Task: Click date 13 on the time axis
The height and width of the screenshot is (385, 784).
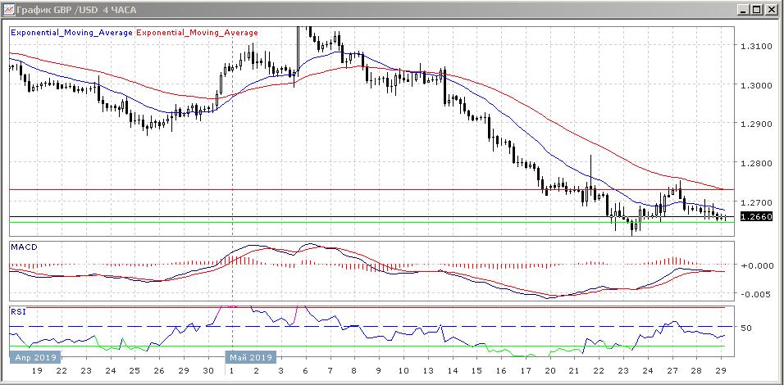Action: point(427,371)
